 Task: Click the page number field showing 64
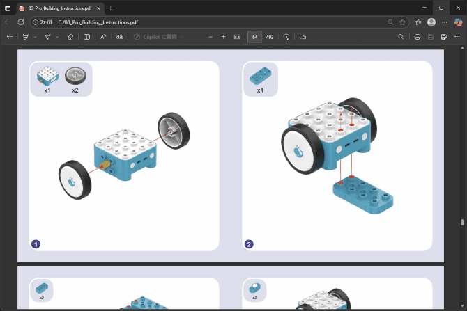pyautogui.click(x=256, y=36)
